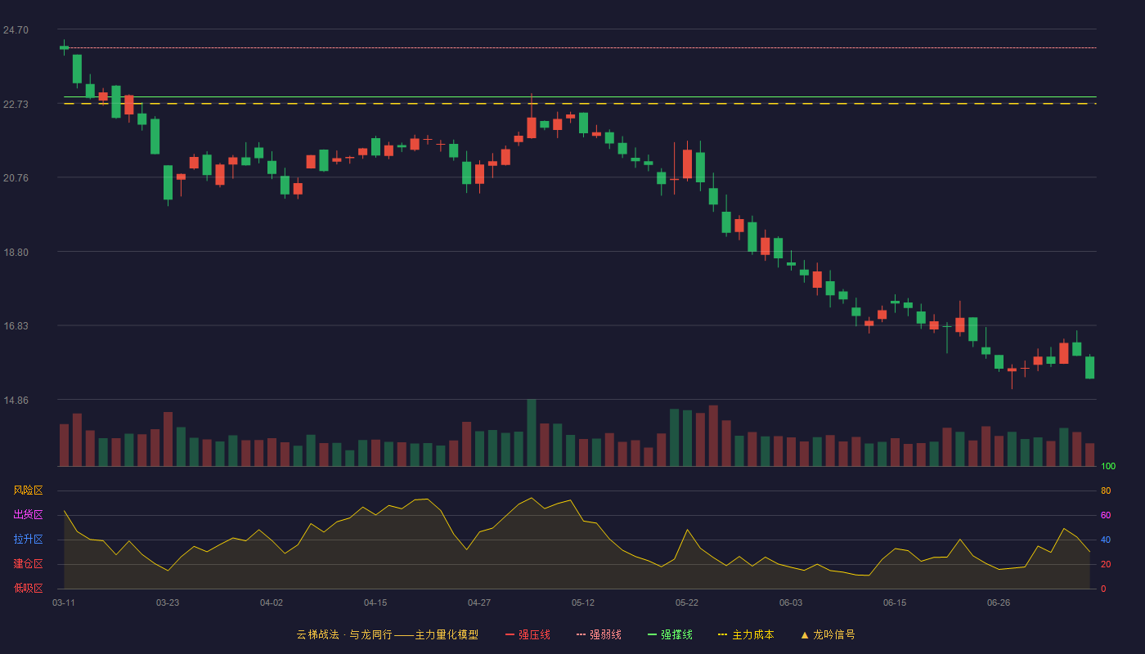Image resolution: width=1145 pixels, height=654 pixels.
Task: Click the 24.70 price axis label
Action: pyautogui.click(x=16, y=30)
